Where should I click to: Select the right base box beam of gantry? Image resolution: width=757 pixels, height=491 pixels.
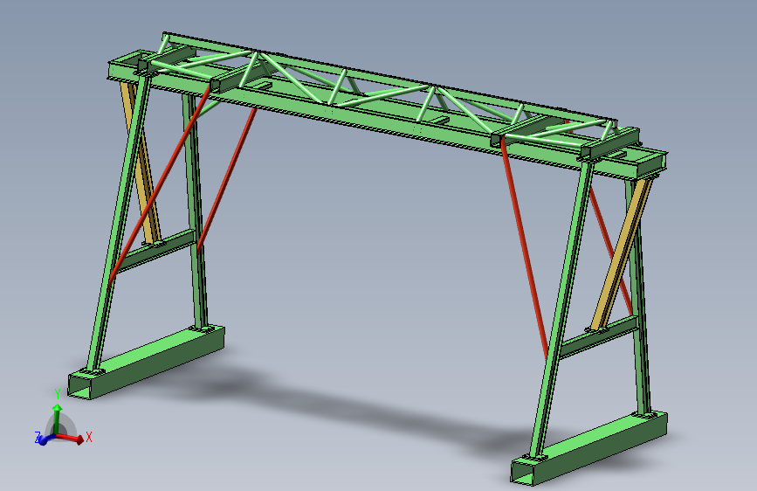click(x=589, y=448)
